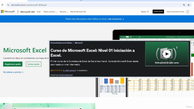194x109 pixels.
Task: Open site information icon in address bar
Action: coord(8,5)
